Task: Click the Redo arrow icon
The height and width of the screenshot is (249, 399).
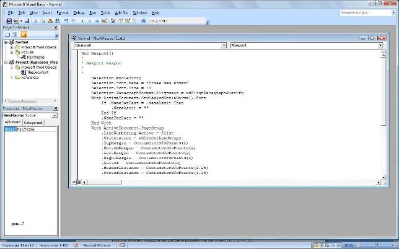Action: (x=74, y=21)
